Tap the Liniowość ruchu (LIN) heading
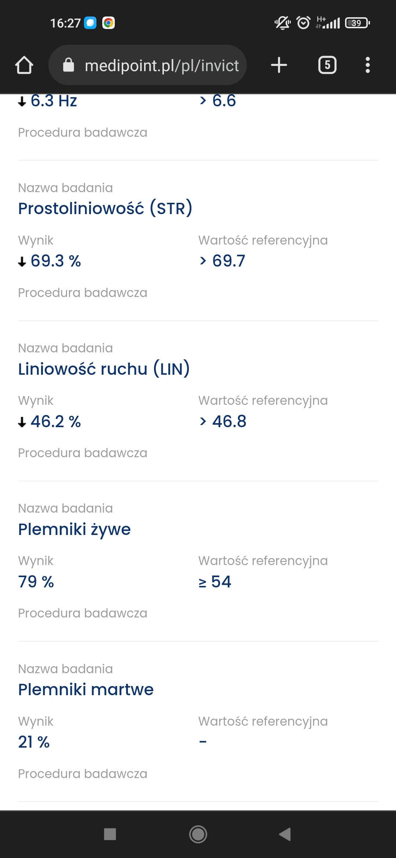This screenshot has height=858, width=396. 104,368
